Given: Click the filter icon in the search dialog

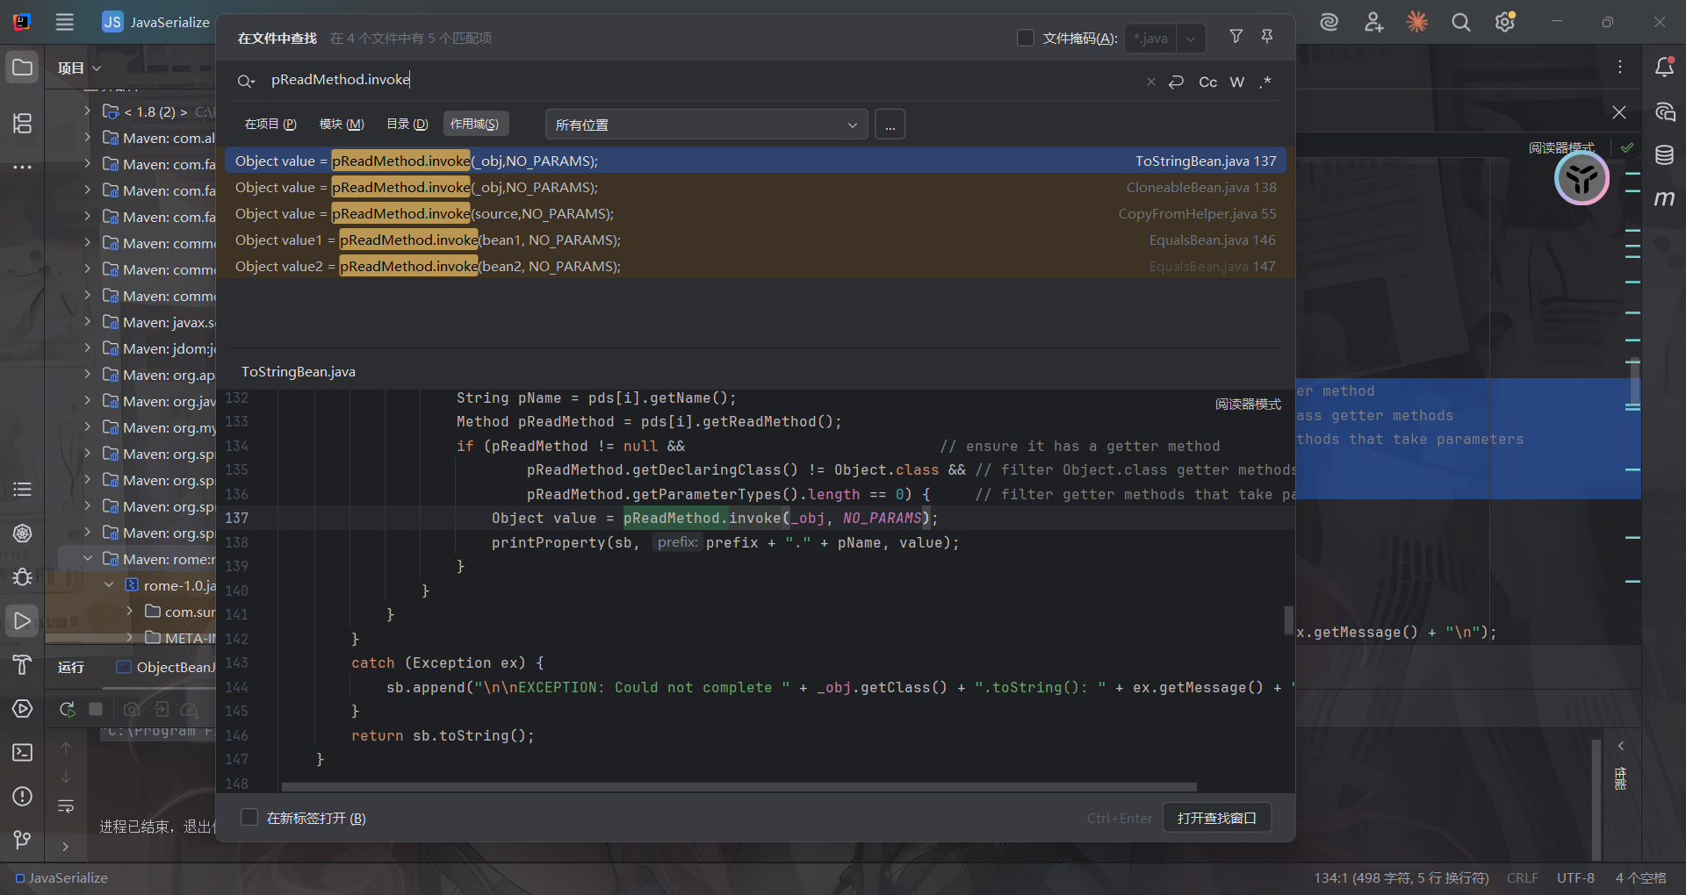Looking at the screenshot, I should [1236, 37].
